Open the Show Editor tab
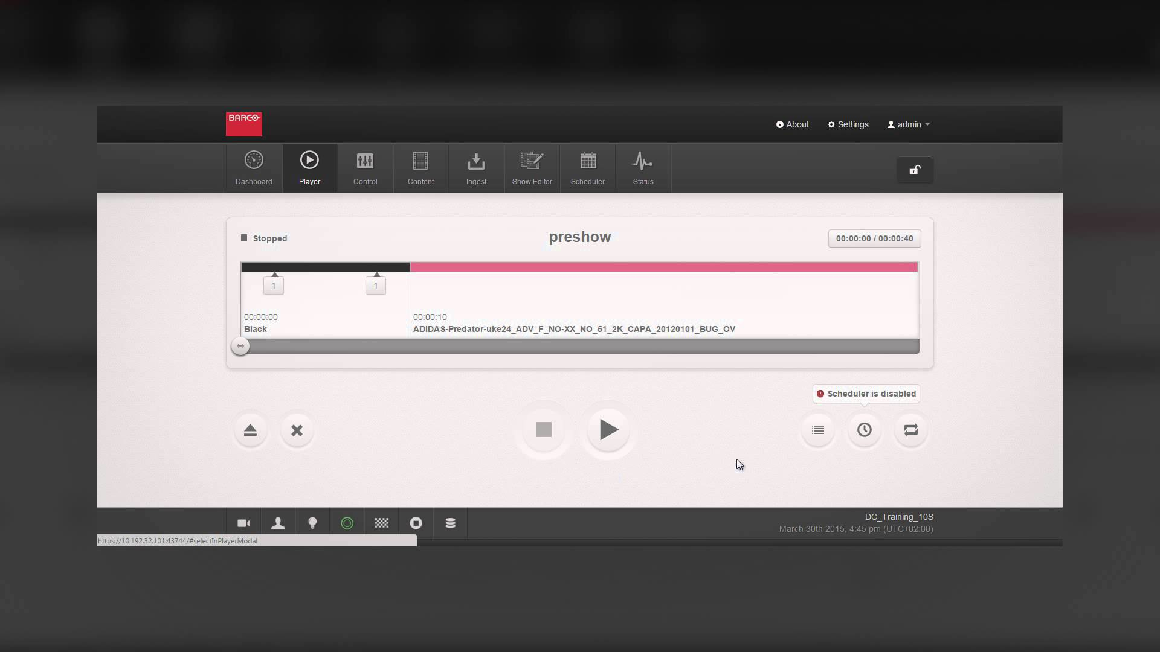Viewport: 1160px width, 652px height. tap(532, 168)
